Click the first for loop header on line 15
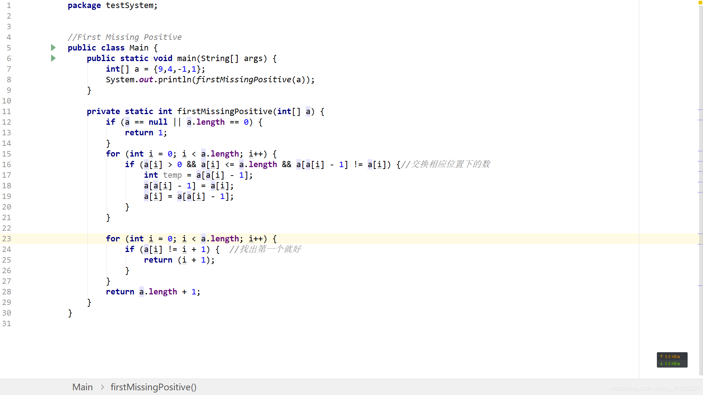The width and height of the screenshot is (703, 395). 191,154
